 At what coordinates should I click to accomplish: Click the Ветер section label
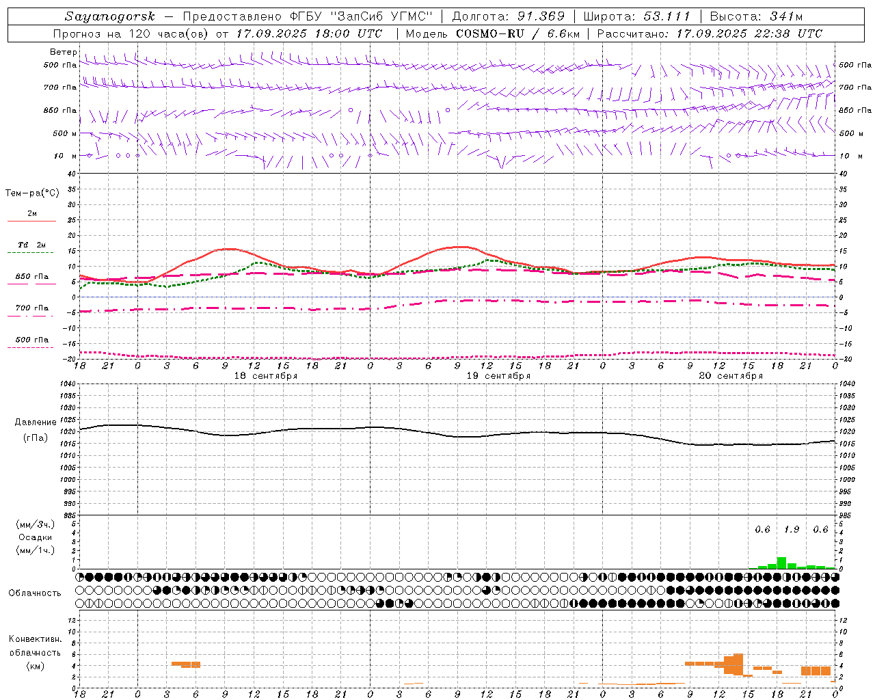pyautogui.click(x=64, y=52)
